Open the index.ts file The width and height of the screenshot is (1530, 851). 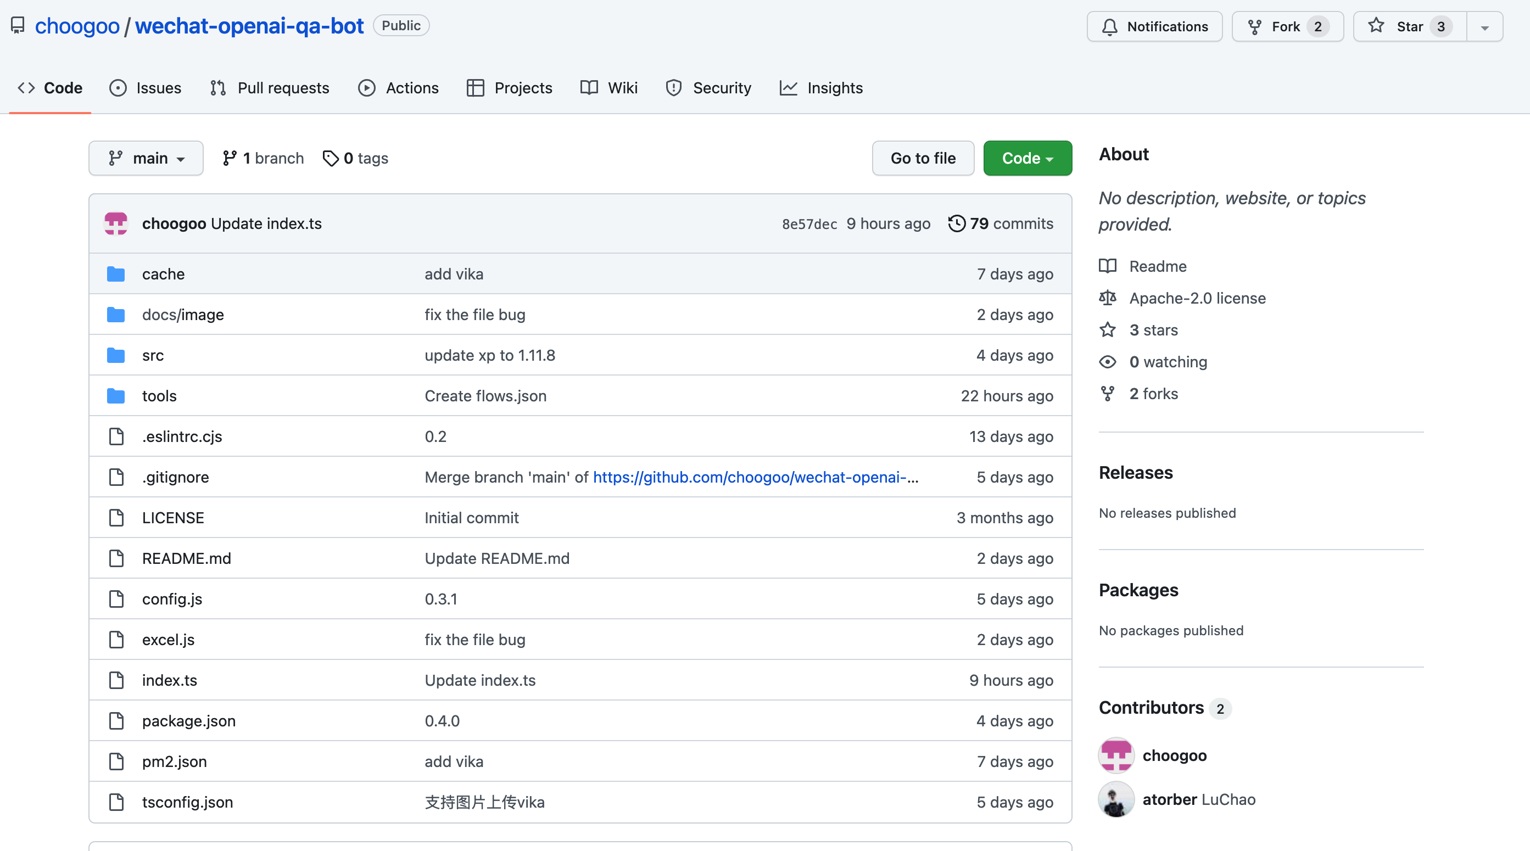[x=170, y=680]
